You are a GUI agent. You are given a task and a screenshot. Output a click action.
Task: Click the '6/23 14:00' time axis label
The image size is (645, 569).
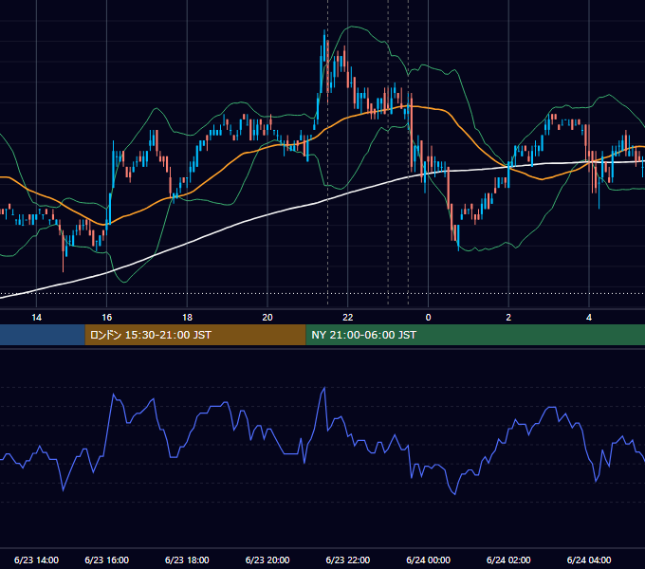click(36, 560)
